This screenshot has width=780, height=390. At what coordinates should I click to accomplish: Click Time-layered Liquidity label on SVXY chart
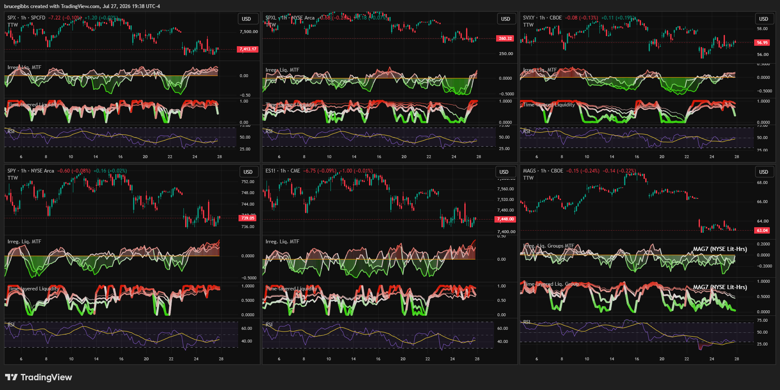pyautogui.click(x=549, y=105)
